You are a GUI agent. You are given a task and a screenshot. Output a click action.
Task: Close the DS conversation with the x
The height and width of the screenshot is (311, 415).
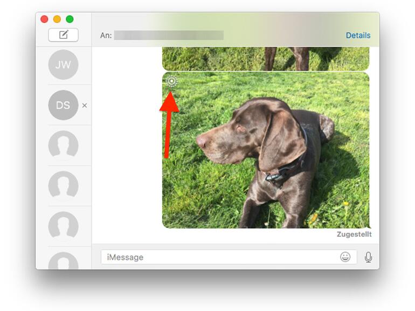[x=85, y=105]
